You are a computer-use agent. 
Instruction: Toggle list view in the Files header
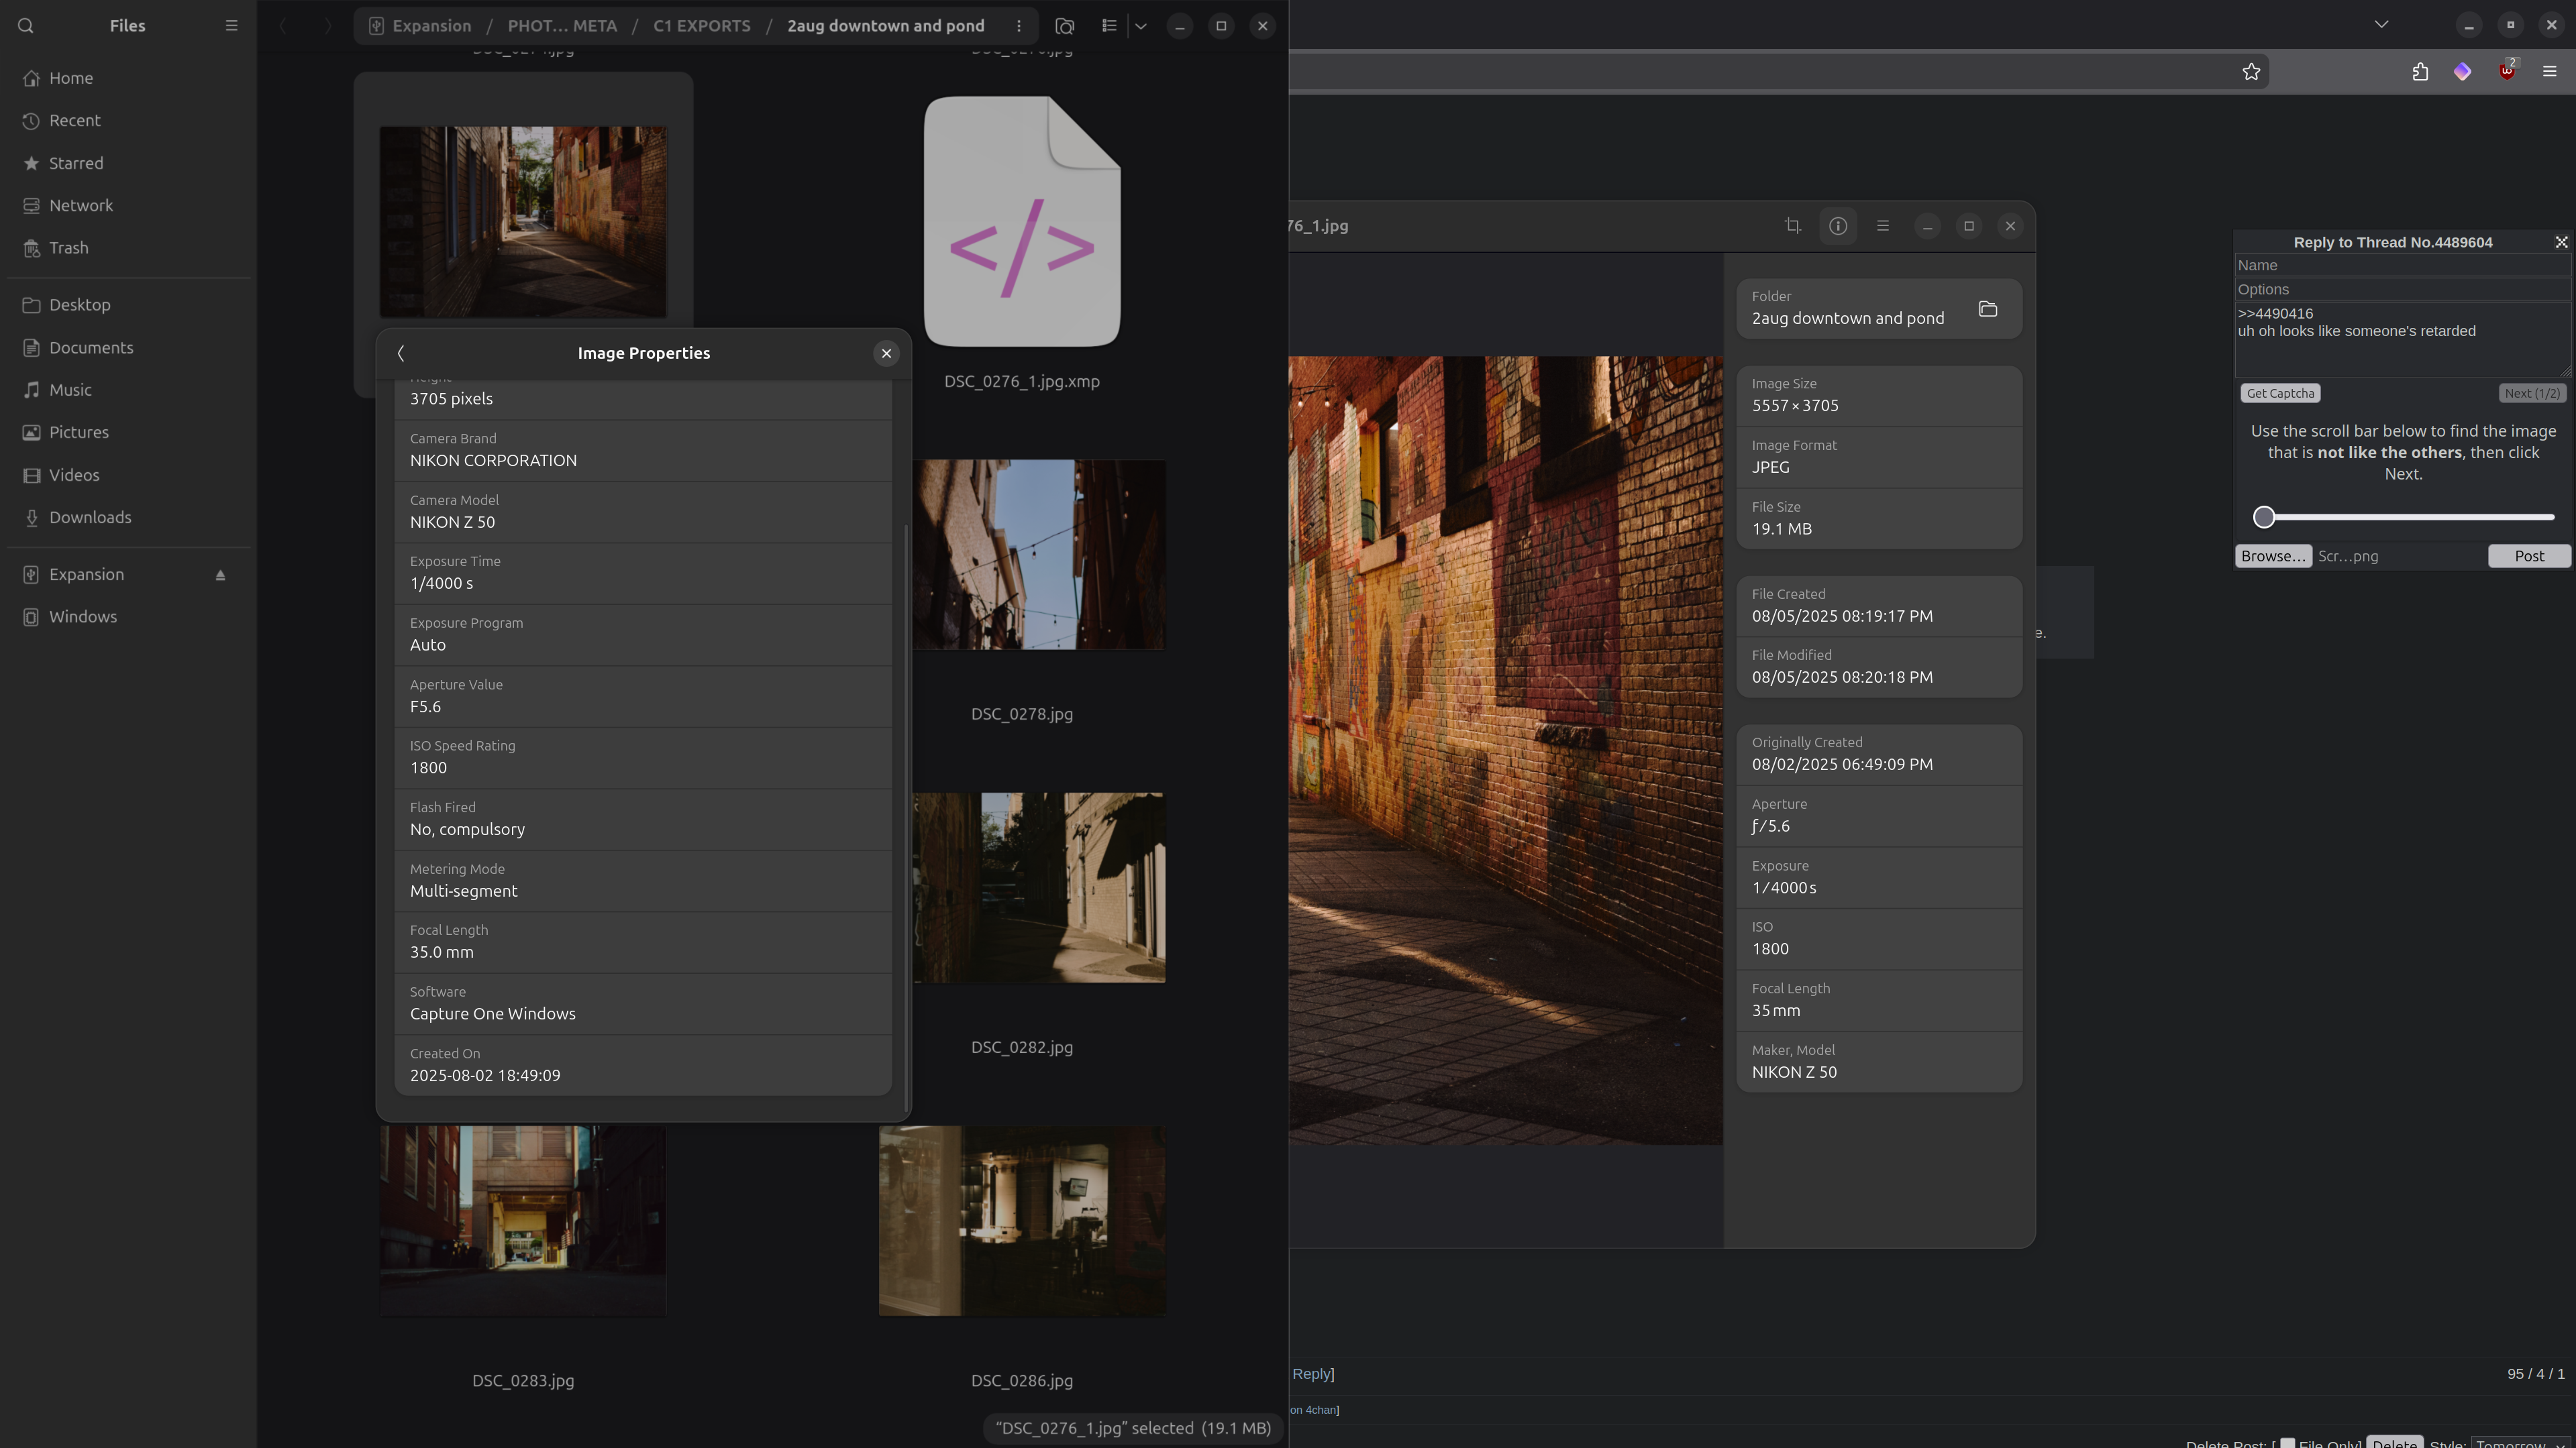[1109, 26]
